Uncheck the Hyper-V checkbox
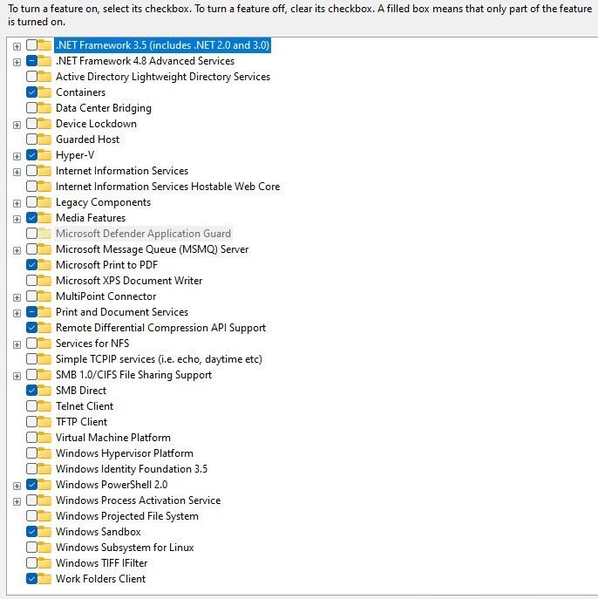598x599 pixels. click(31, 154)
